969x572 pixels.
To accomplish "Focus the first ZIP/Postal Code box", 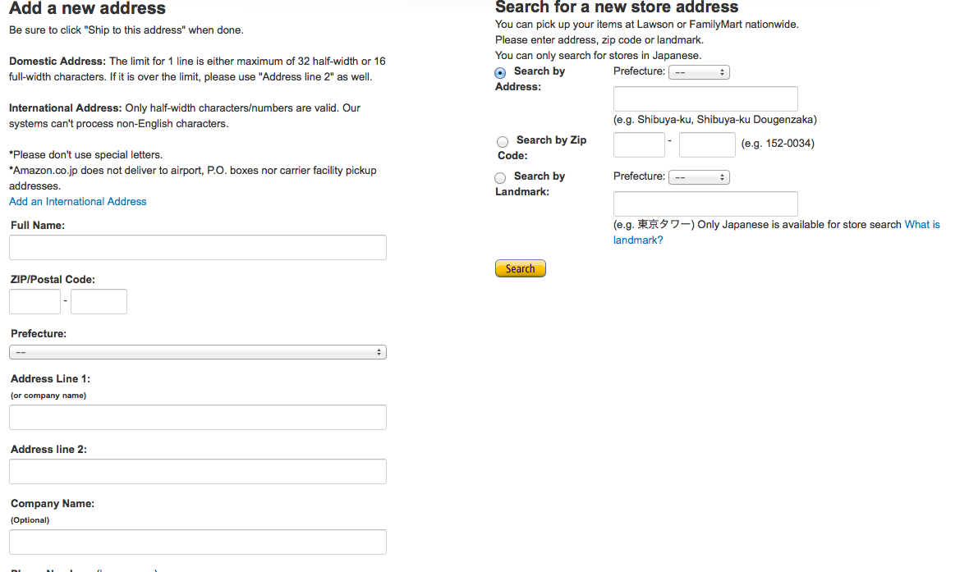I will pos(35,301).
